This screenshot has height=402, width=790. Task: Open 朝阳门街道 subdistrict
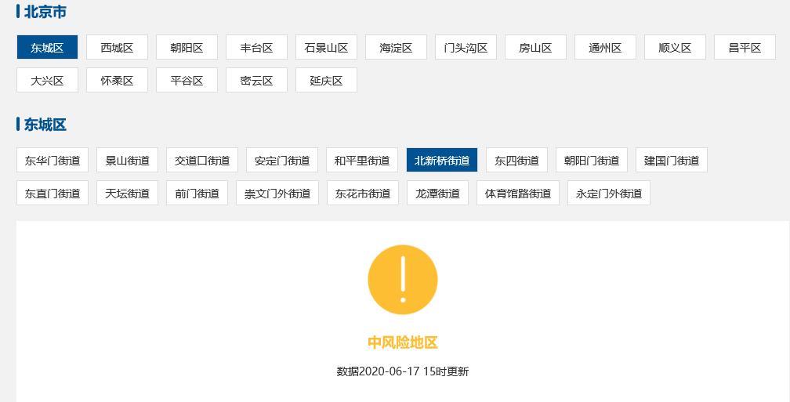click(x=592, y=160)
